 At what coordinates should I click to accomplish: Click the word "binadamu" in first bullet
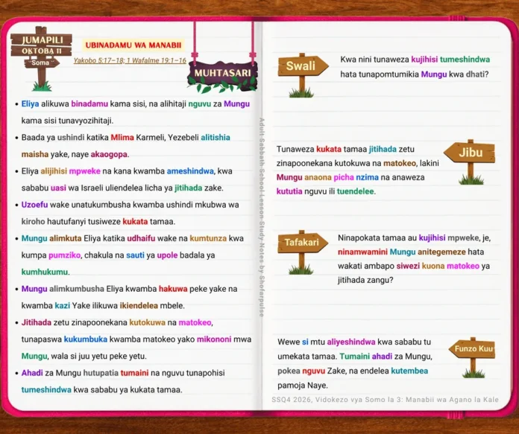pos(89,103)
